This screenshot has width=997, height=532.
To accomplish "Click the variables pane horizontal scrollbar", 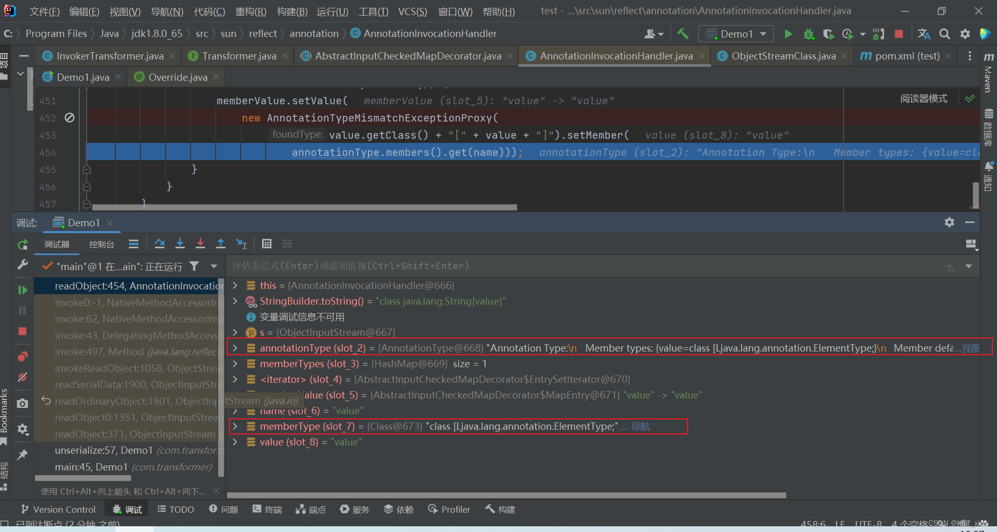I will pos(506,495).
